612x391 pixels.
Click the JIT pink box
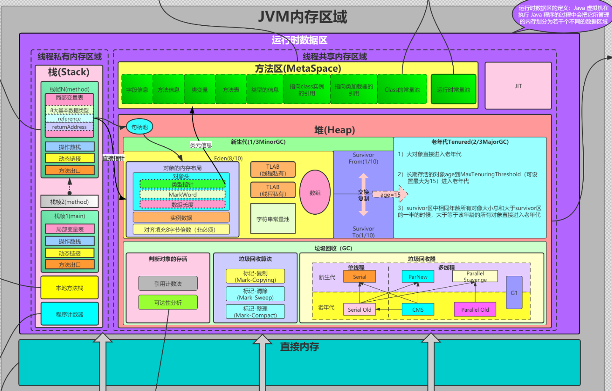click(x=518, y=86)
